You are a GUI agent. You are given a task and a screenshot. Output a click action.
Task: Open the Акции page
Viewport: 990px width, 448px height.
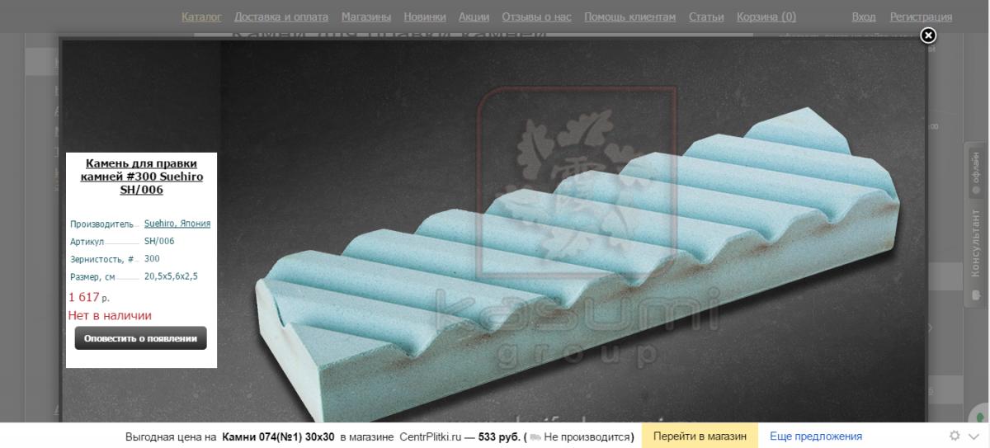(x=474, y=17)
